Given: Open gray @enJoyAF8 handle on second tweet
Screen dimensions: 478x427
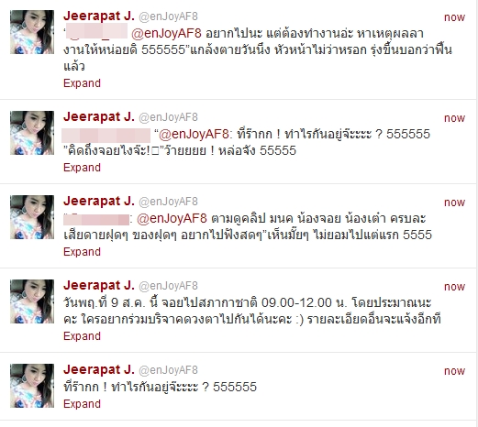Looking at the screenshot, I should pos(169,117).
